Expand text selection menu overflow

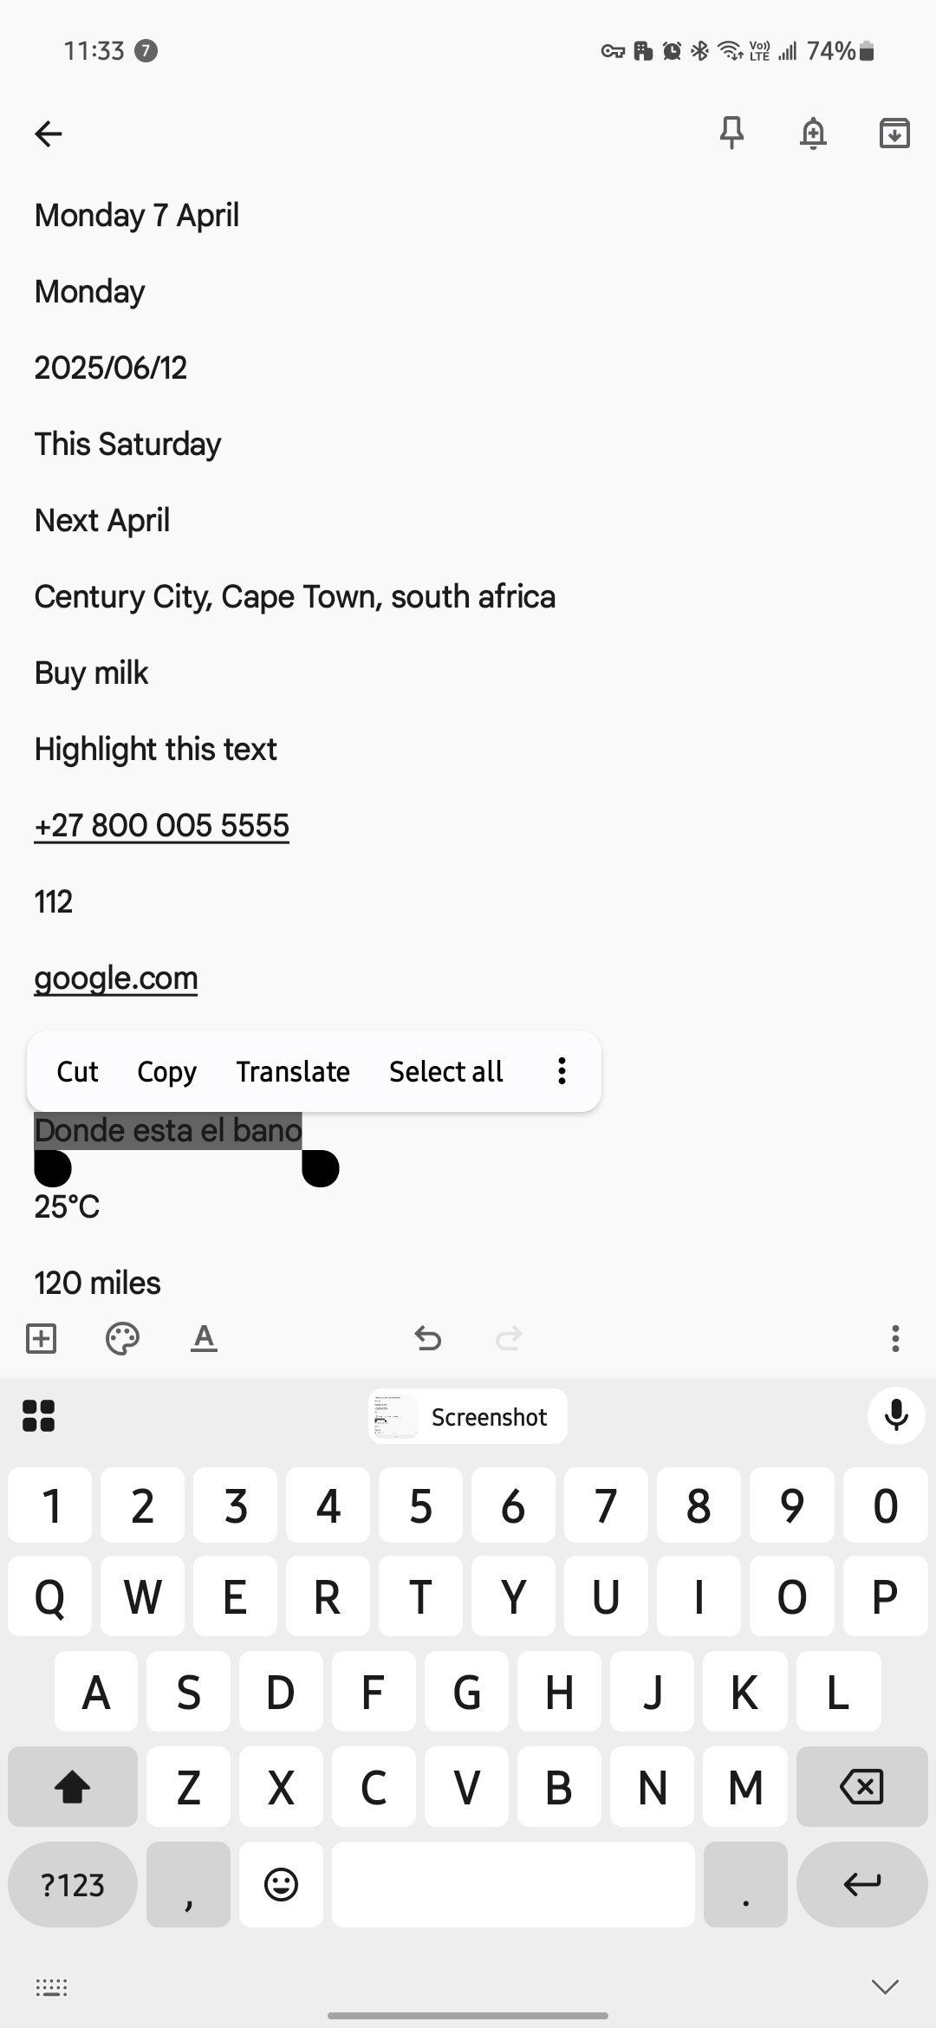tap(562, 1071)
